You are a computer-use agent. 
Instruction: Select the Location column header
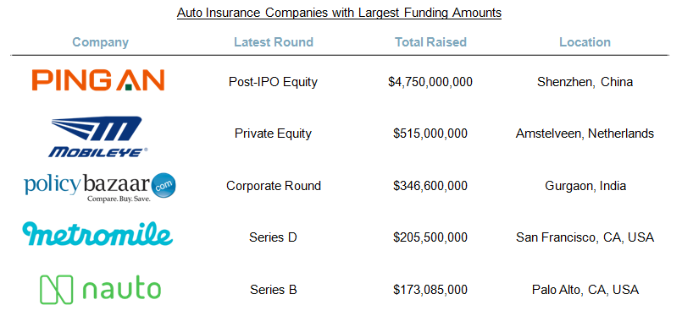(585, 42)
